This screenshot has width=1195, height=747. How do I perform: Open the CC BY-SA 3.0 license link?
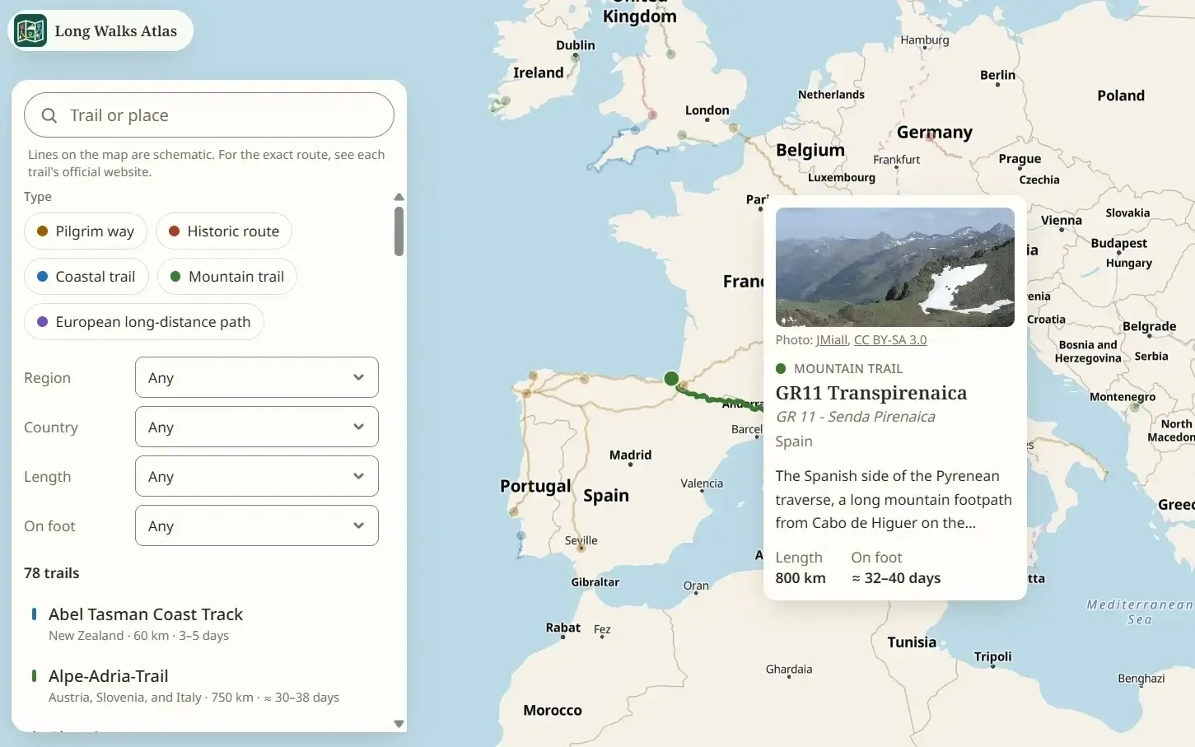890,340
